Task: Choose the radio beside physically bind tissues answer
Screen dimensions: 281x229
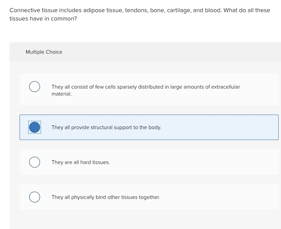Action: point(34,197)
